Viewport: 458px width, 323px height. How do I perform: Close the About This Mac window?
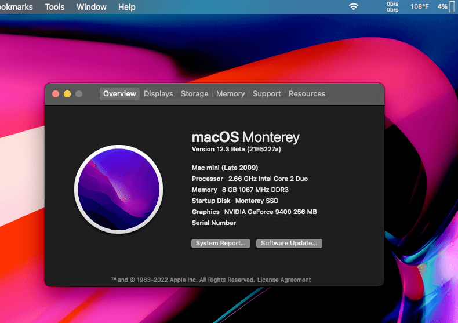point(56,94)
